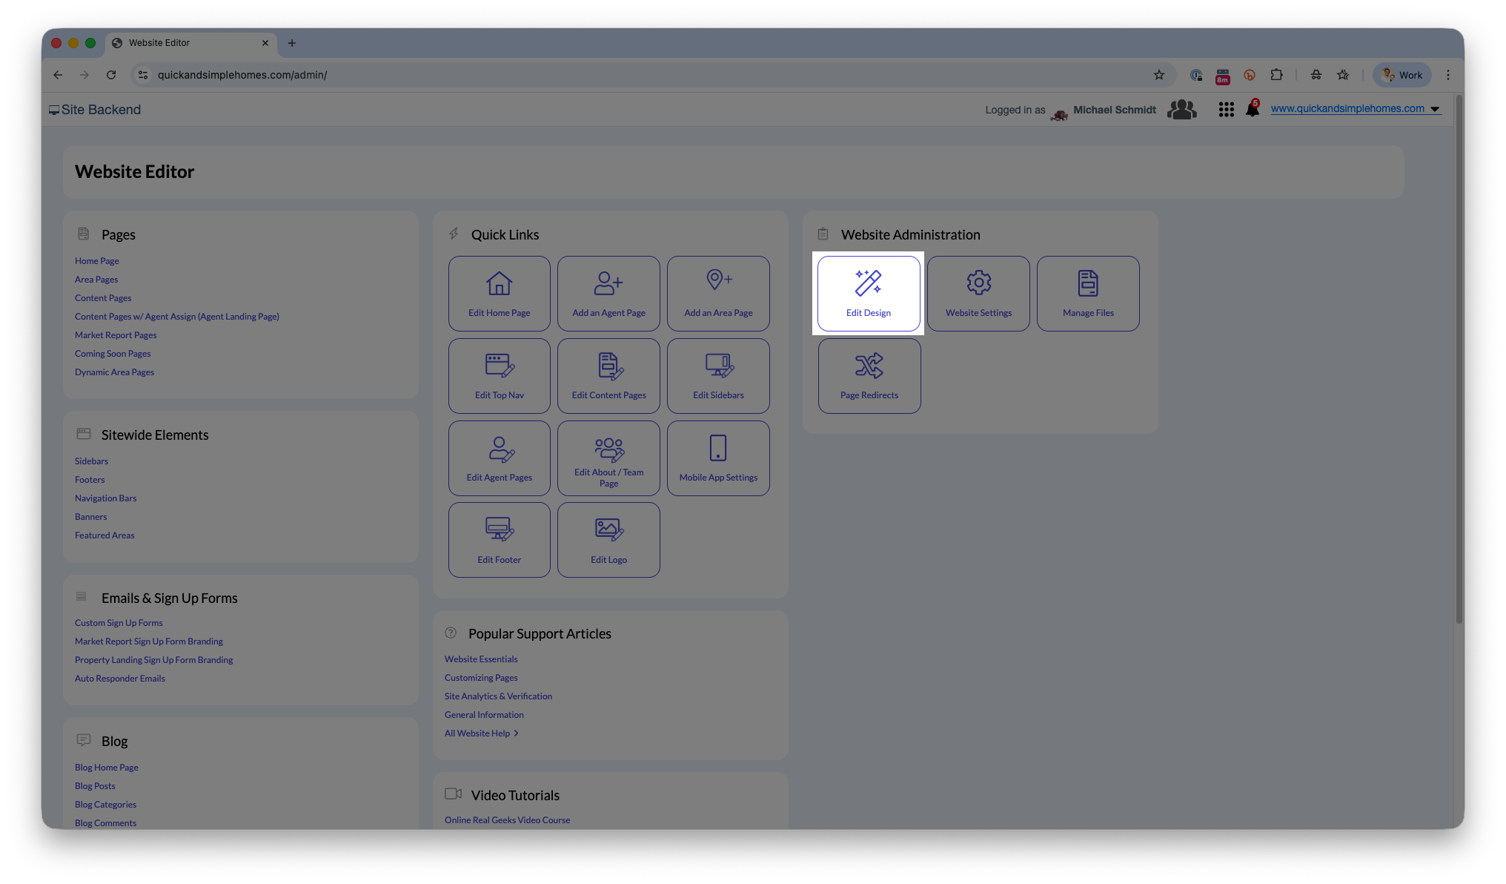Open Website Settings gear tile

coord(978,294)
